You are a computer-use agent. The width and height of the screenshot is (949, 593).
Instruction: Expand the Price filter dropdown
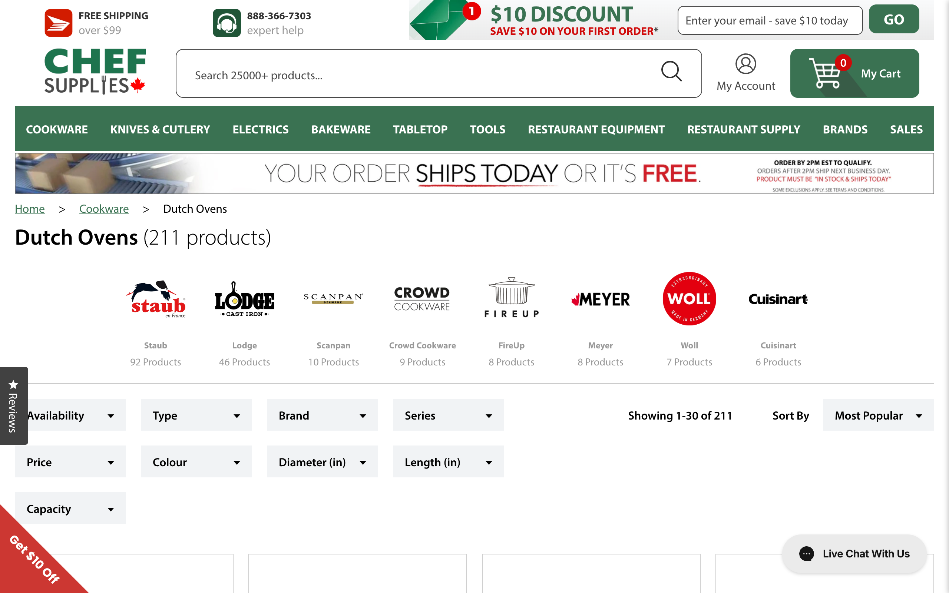(70, 462)
